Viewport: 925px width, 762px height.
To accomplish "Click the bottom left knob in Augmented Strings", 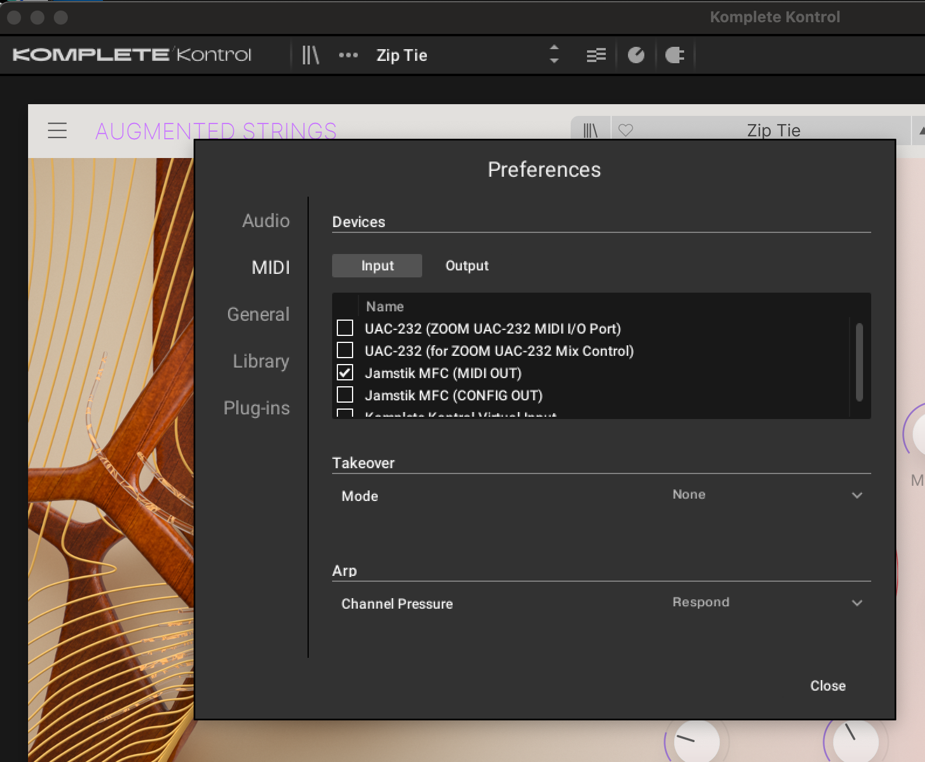I will click(697, 742).
